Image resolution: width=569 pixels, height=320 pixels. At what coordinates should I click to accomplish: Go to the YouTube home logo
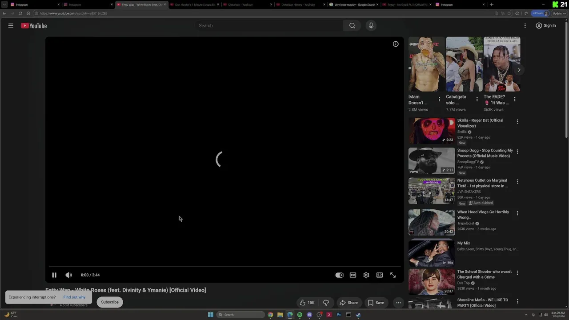34,26
